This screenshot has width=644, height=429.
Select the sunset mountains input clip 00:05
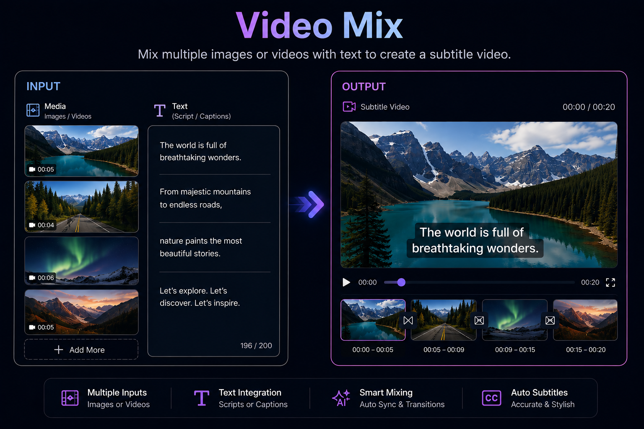pos(82,312)
